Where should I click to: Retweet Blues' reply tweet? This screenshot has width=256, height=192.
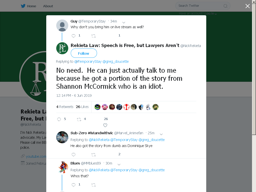(x=93, y=185)
